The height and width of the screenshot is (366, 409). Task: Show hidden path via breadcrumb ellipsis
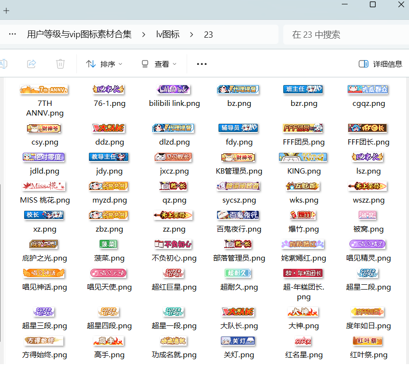pyautogui.click(x=13, y=34)
